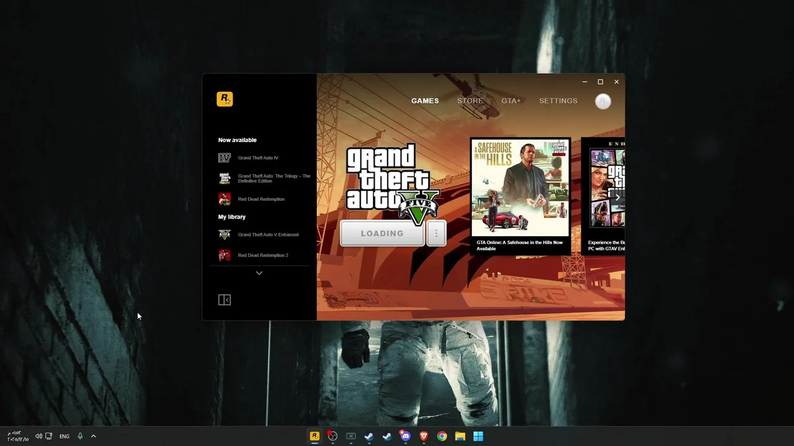The width and height of the screenshot is (794, 446).
Task: Collapse the sidebar using the panel icon
Action: click(225, 300)
